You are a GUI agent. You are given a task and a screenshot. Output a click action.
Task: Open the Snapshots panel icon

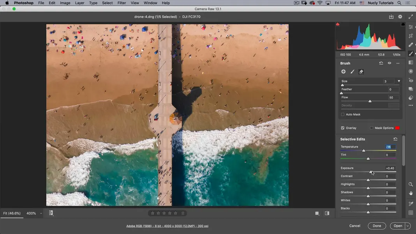(x=411, y=89)
